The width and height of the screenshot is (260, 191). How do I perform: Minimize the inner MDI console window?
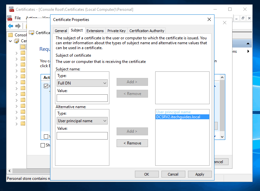[236, 18]
